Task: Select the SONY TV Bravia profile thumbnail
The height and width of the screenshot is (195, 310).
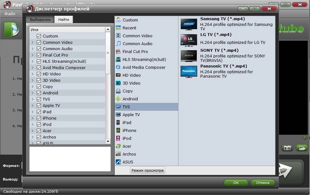Action: point(189,56)
